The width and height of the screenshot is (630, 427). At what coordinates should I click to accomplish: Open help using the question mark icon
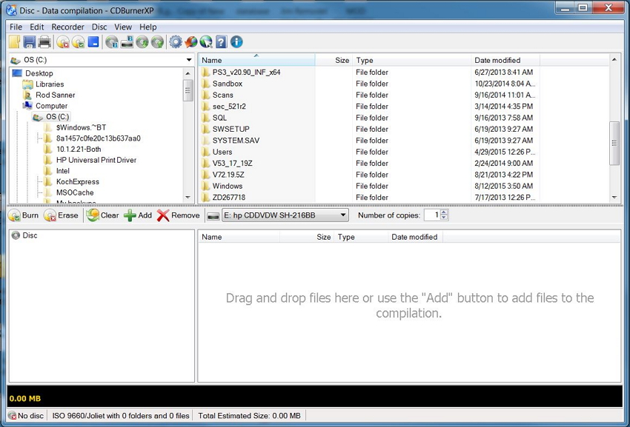pyautogui.click(x=222, y=41)
